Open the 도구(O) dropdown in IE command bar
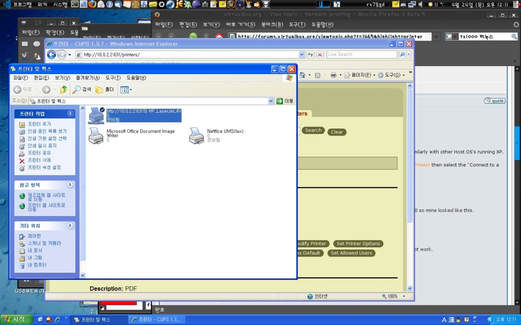Image resolution: width=521 pixels, height=325 pixels. [x=391, y=75]
